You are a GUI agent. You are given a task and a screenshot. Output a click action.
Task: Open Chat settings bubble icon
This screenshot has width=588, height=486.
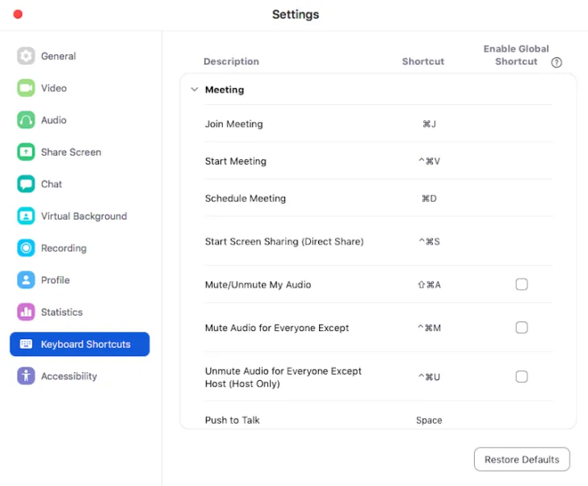(x=26, y=184)
